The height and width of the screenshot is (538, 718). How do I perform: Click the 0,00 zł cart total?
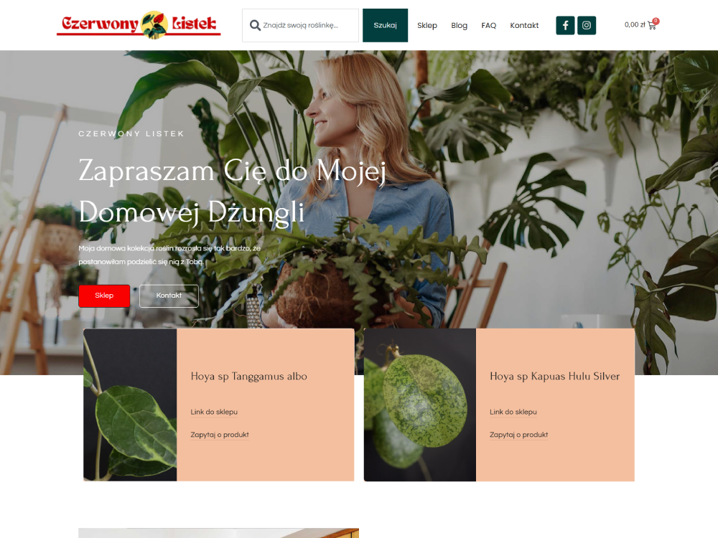point(635,24)
